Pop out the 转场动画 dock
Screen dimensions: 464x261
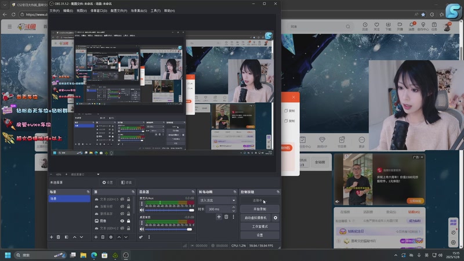tap(235, 192)
